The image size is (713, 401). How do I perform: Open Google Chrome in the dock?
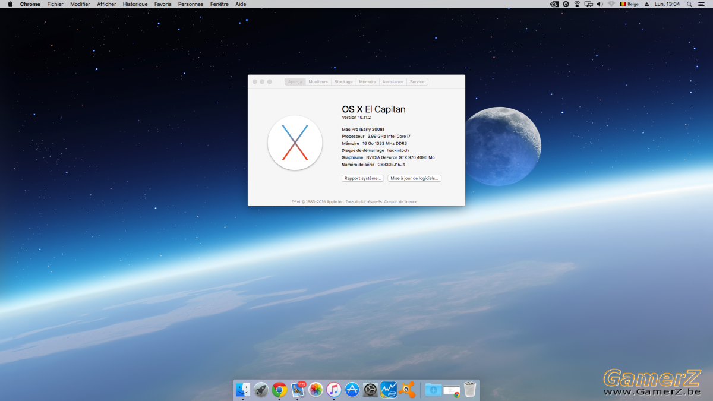279,390
